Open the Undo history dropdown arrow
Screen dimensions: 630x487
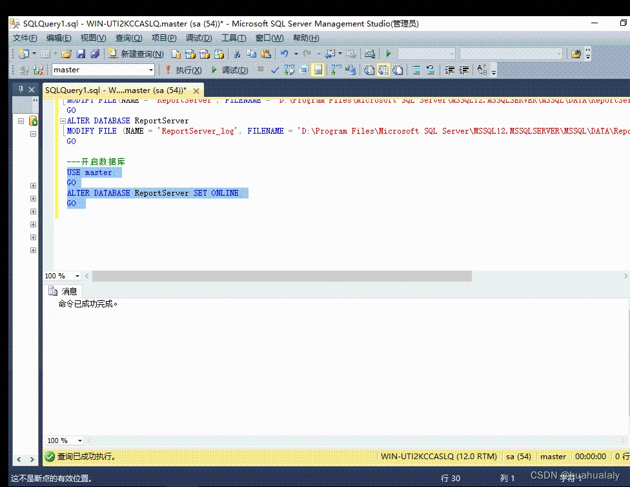click(296, 54)
